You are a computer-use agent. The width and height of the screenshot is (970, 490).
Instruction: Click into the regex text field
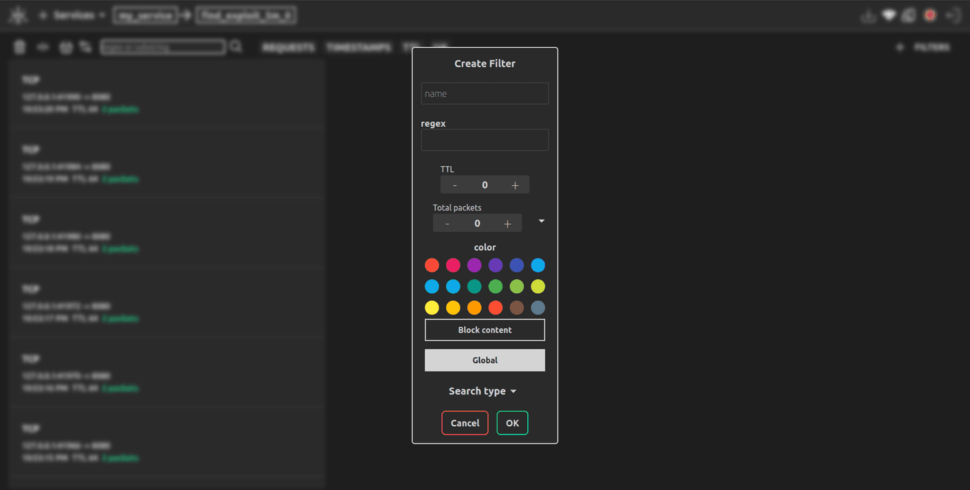(485, 140)
